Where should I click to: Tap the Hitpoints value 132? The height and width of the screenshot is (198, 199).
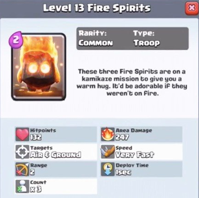click(x=36, y=138)
